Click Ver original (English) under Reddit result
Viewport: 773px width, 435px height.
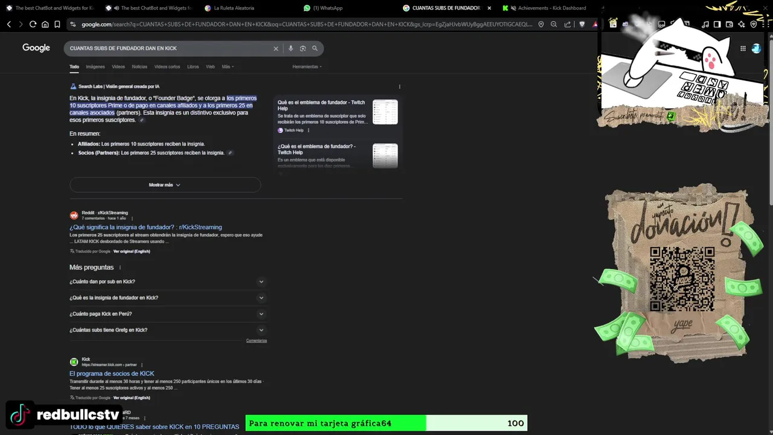click(132, 251)
